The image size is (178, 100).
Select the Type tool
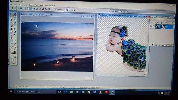pyautogui.click(x=15, y=38)
